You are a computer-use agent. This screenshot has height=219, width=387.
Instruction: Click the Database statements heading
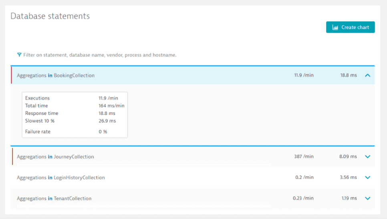pyautogui.click(x=50, y=16)
